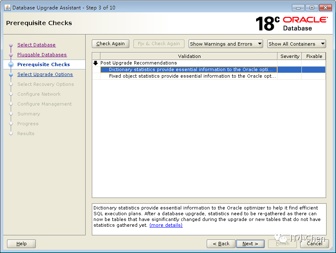Minimize the Database Upgrade Assistant window

pos(298,8)
